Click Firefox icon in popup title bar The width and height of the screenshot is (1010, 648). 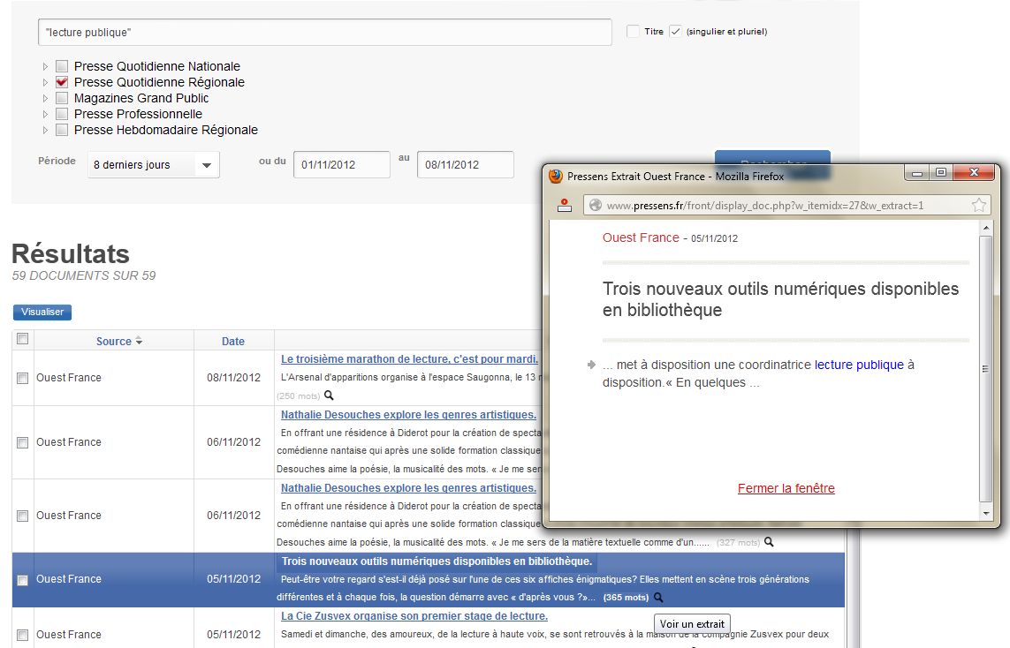click(555, 176)
